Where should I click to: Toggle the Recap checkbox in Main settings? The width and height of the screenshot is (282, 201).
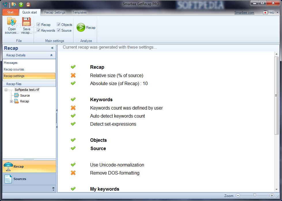tap(39, 24)
